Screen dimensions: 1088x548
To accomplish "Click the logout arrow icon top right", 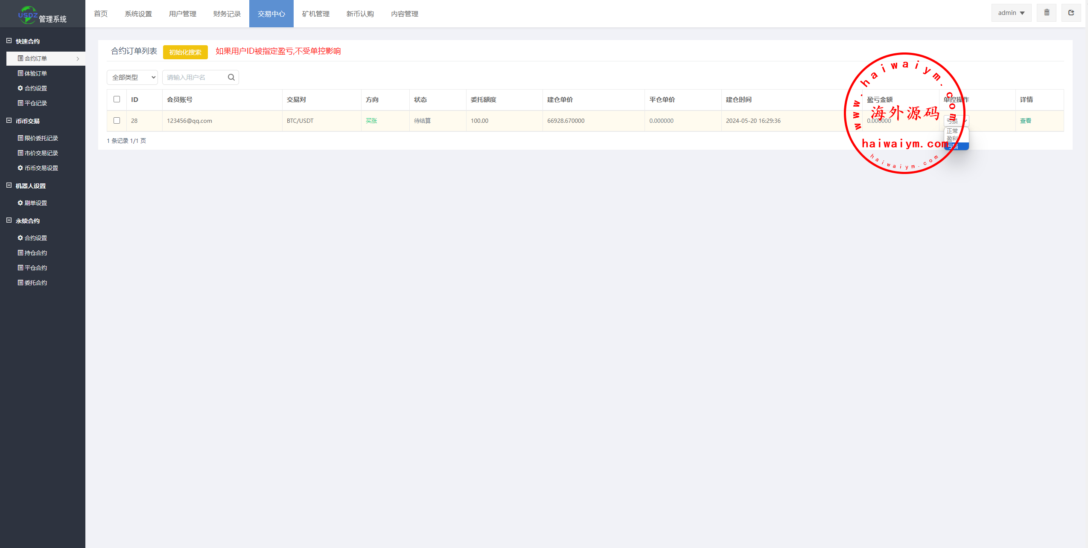I will (x=1071, y=13).
